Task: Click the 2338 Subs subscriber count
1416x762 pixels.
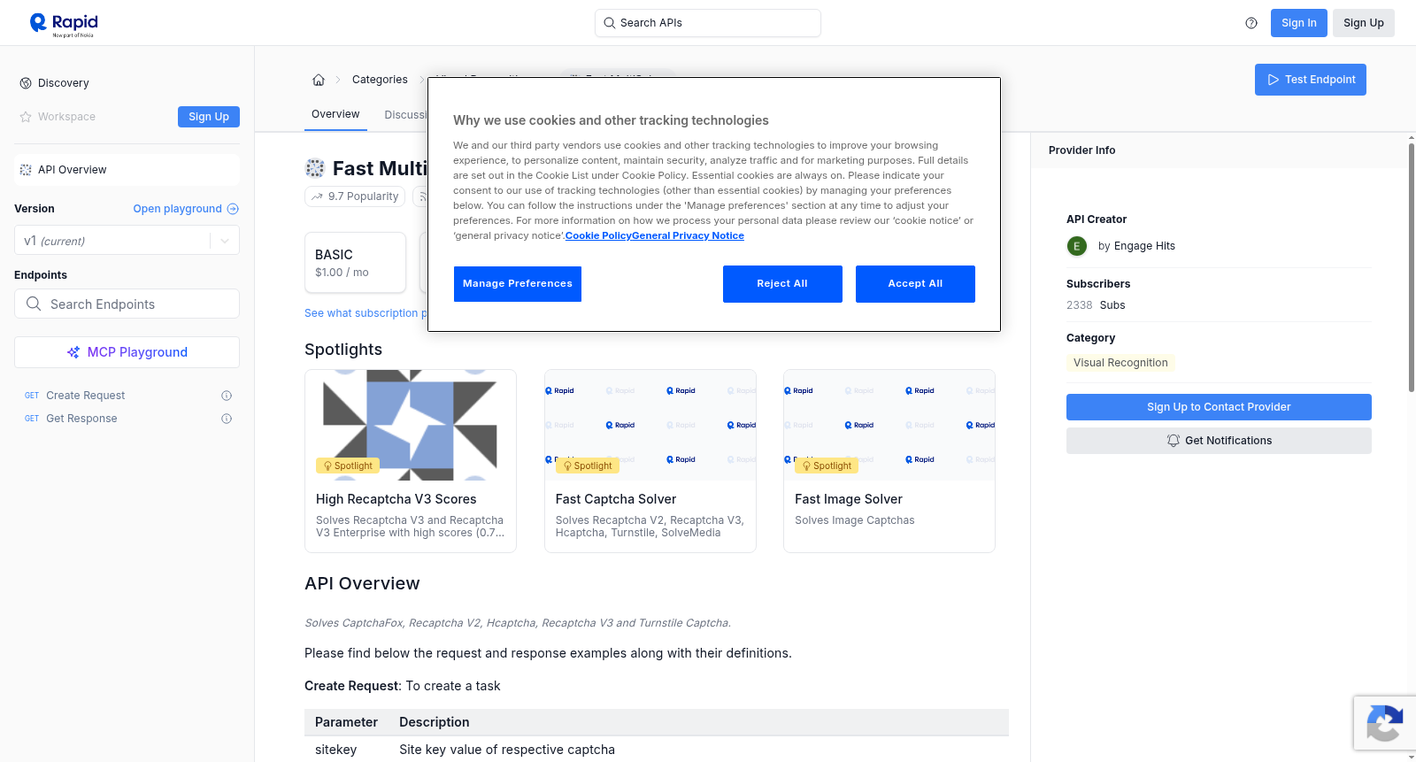Action: 1096,305
